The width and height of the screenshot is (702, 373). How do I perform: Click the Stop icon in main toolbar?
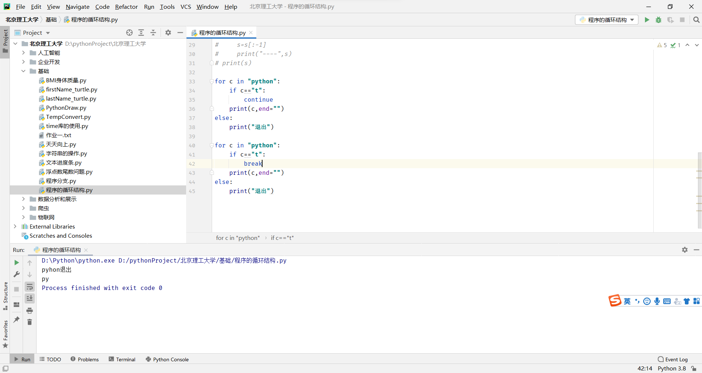(x=682, y=20)
